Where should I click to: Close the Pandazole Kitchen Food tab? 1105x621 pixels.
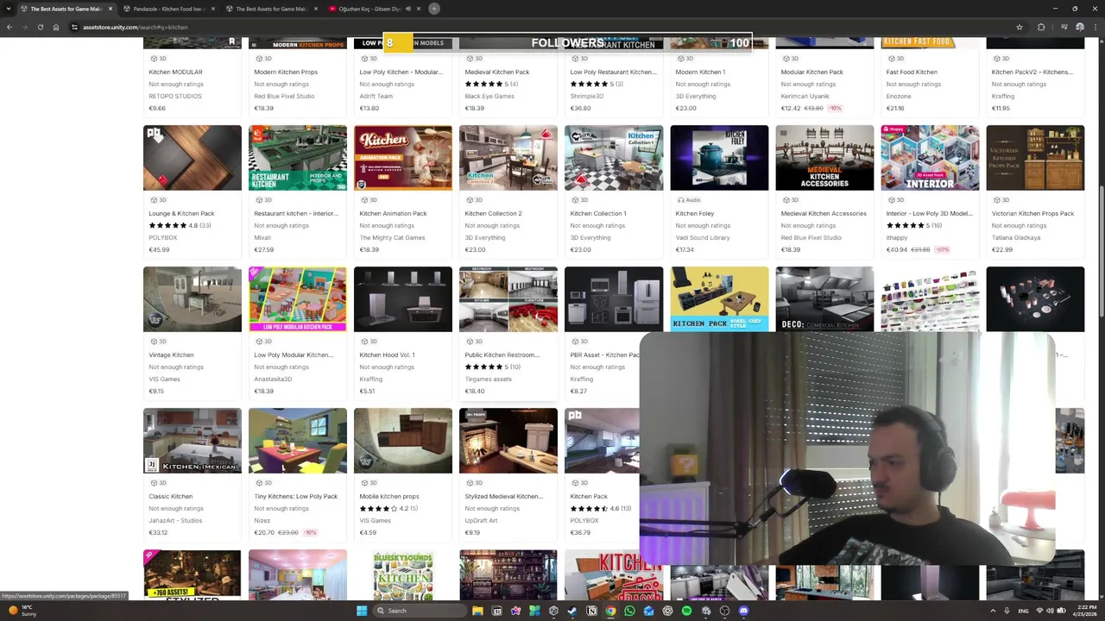[212, 9]
